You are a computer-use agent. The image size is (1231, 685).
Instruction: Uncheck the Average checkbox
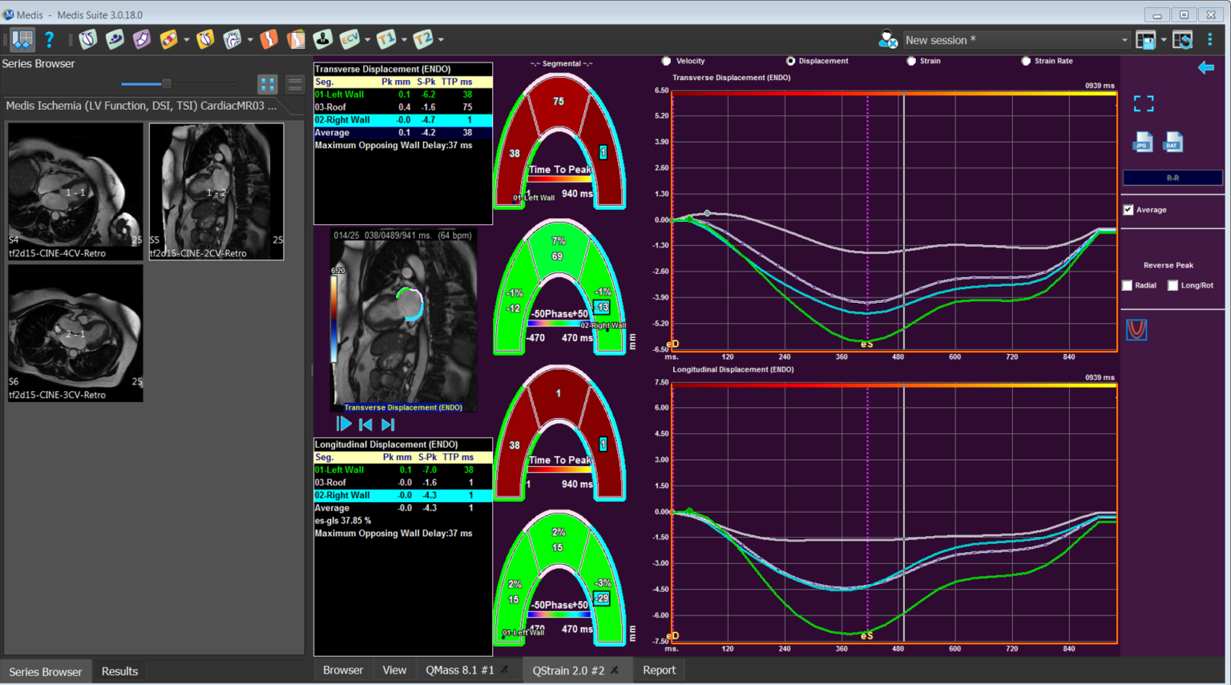(1128, 210)
